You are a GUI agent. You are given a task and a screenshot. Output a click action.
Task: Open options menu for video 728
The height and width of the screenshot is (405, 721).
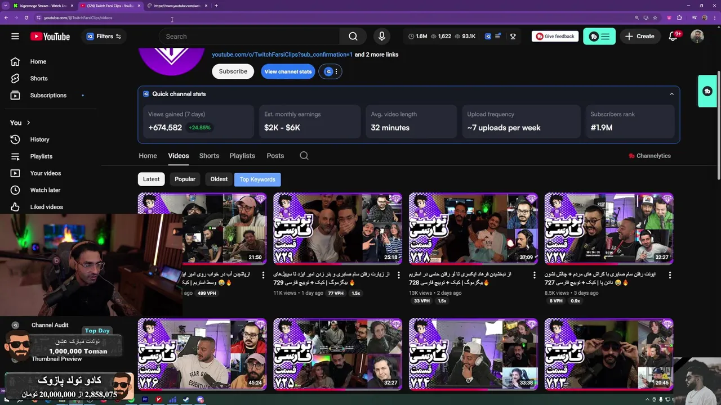[535, 275]
